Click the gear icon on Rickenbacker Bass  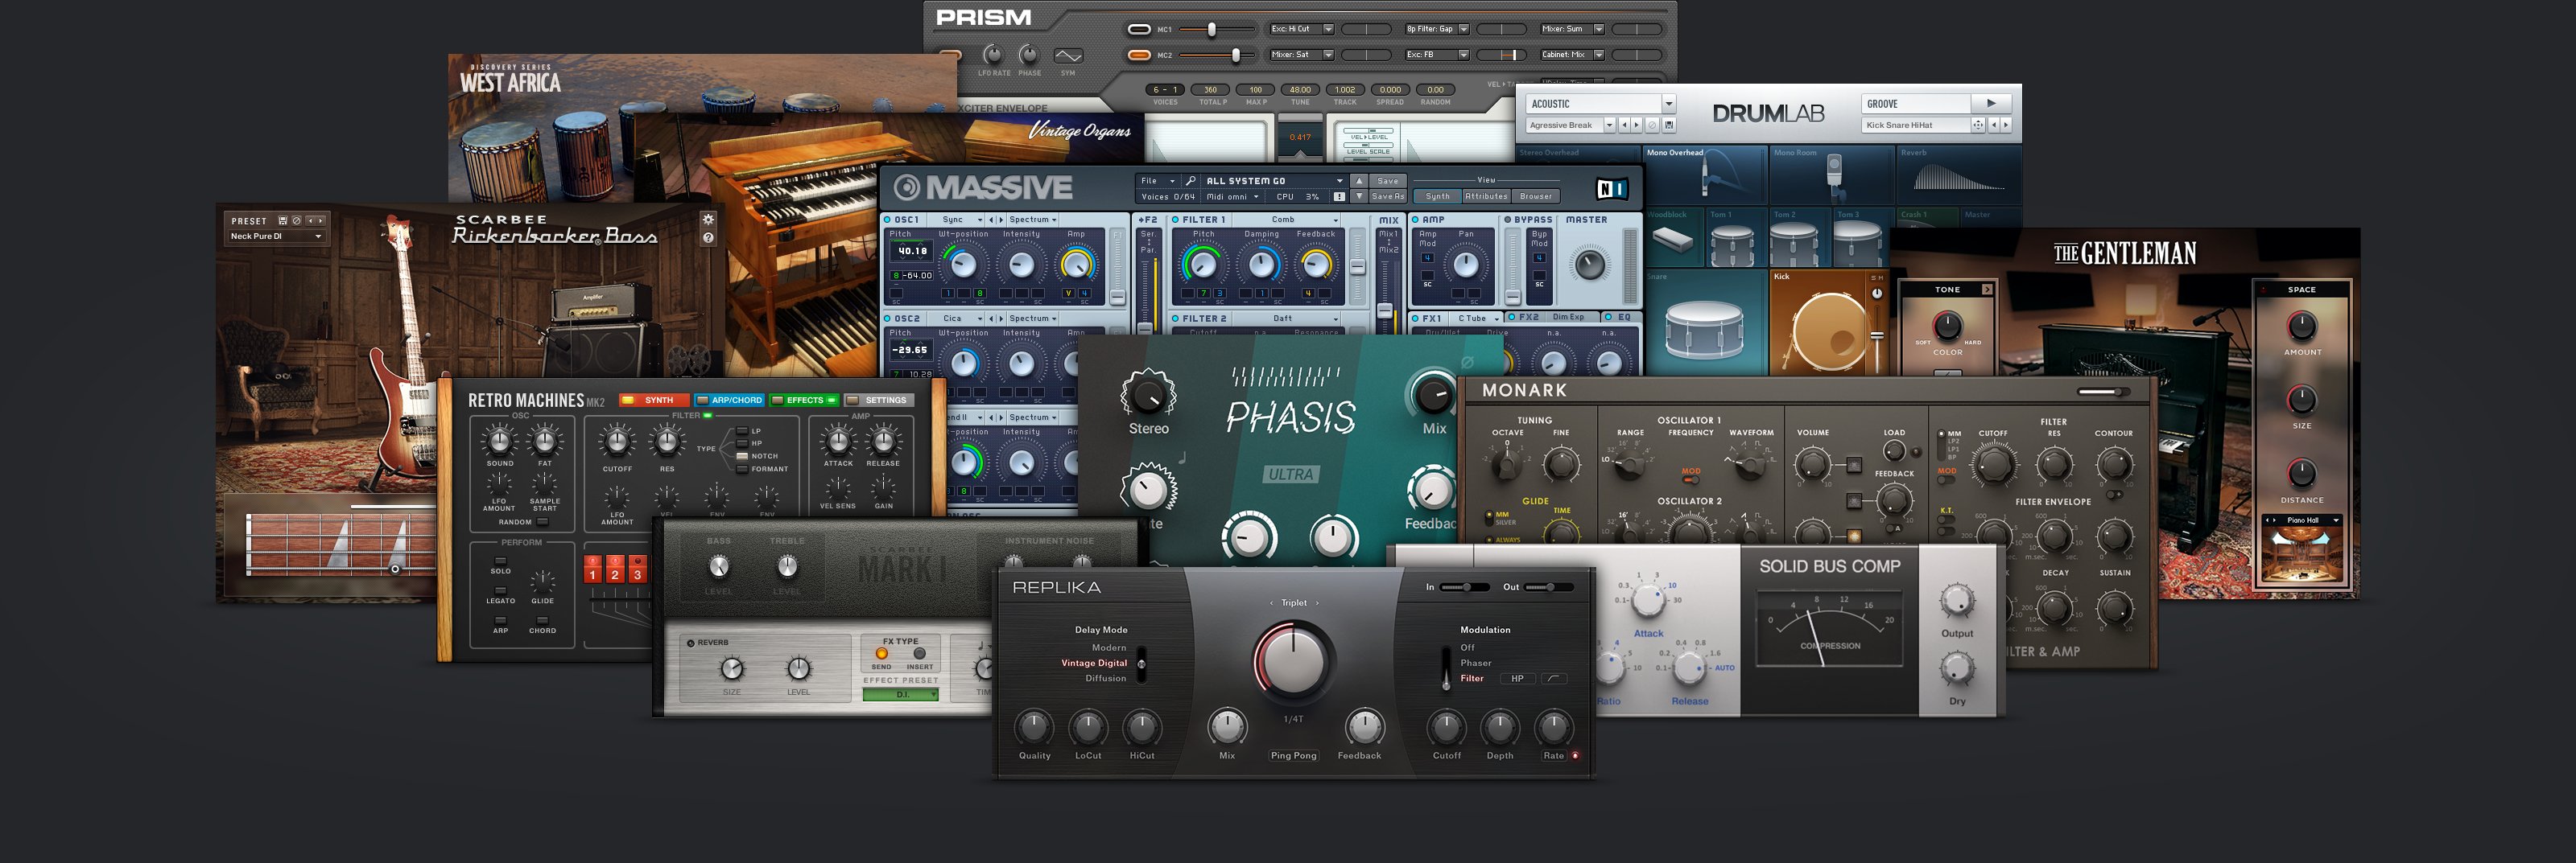(x=708, y=219)
